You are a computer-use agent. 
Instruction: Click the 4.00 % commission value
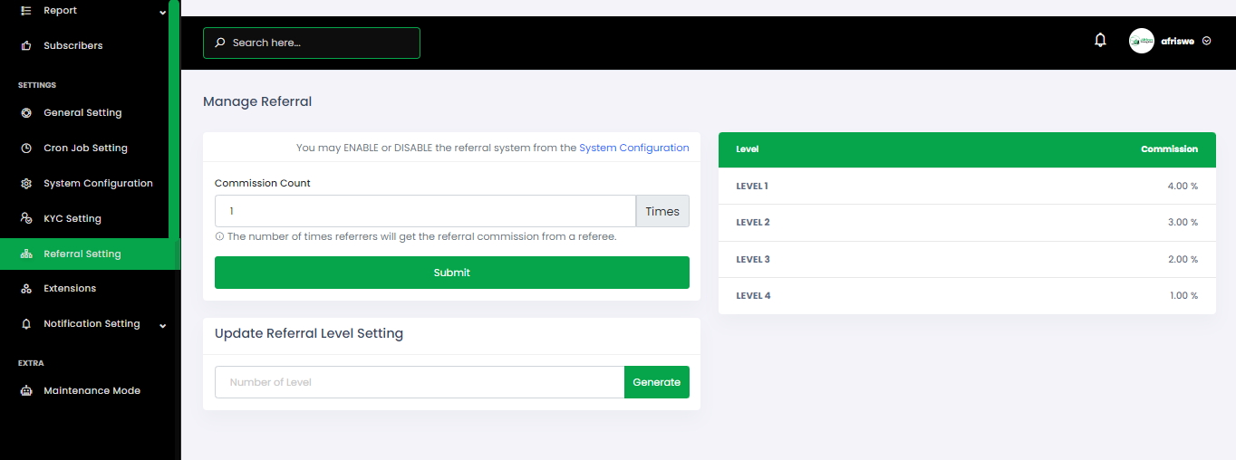[1183, 187]
